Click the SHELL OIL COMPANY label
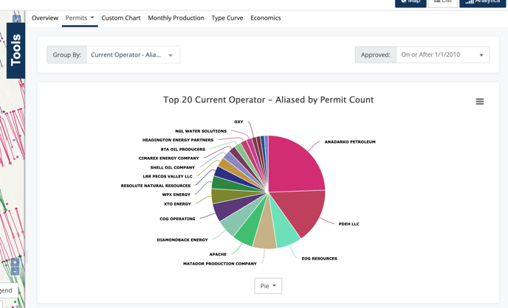508x308 pixels. (x=172, y=167)
